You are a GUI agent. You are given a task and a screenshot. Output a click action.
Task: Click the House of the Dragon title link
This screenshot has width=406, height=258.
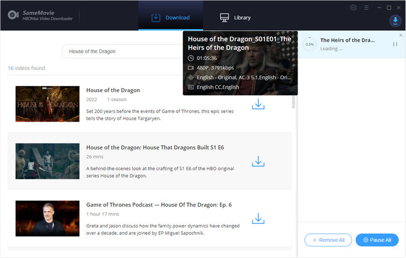click(x=113, y=90)
